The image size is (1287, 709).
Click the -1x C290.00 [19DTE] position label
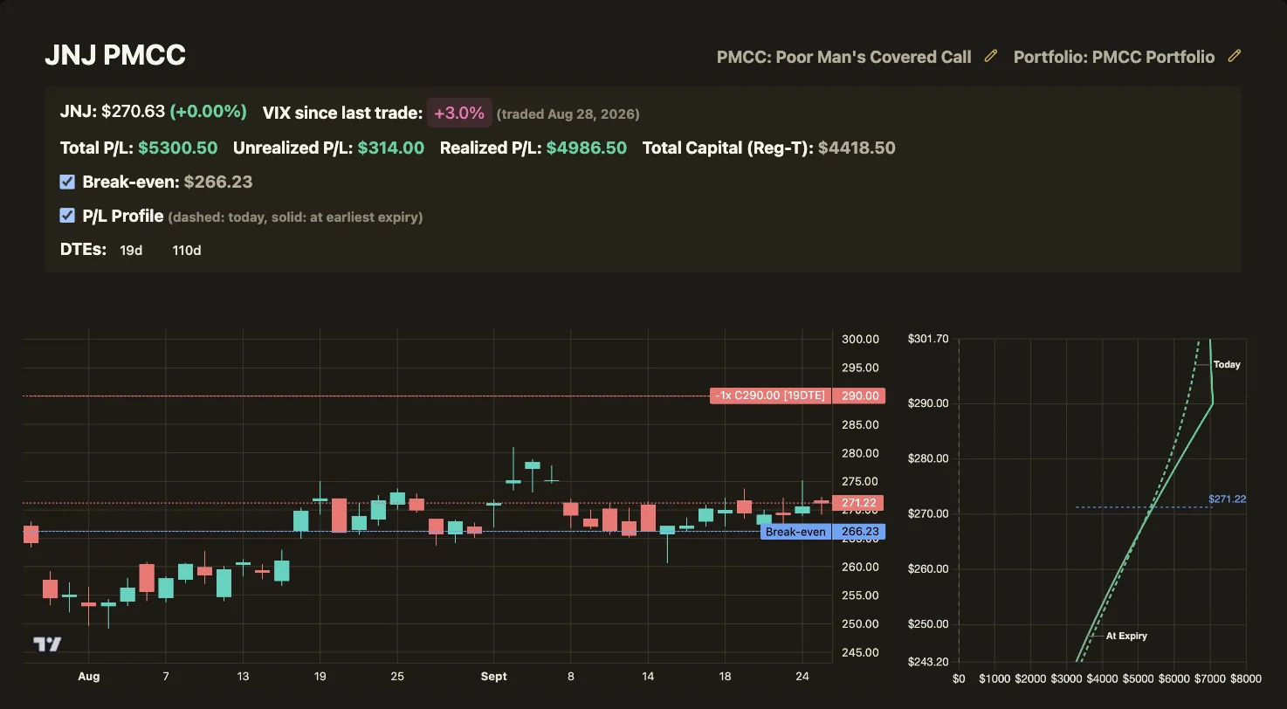769,396
